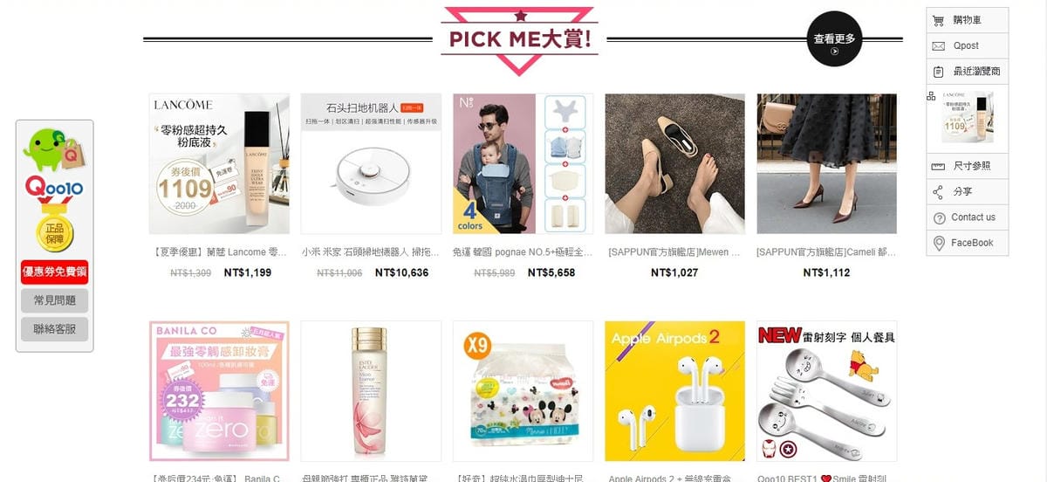This screenshot has width=1047, height=482.
Task: Click the Contact us question mark icon
Action: [x=940, y=217]
